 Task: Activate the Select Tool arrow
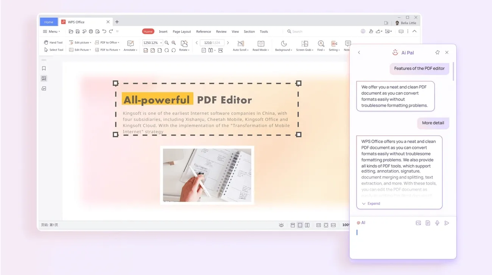coord(53,49)
